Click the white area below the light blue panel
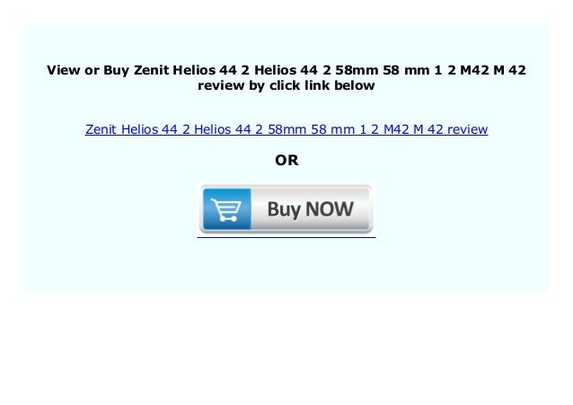This screenshot has width=573, height=405. 286,348
